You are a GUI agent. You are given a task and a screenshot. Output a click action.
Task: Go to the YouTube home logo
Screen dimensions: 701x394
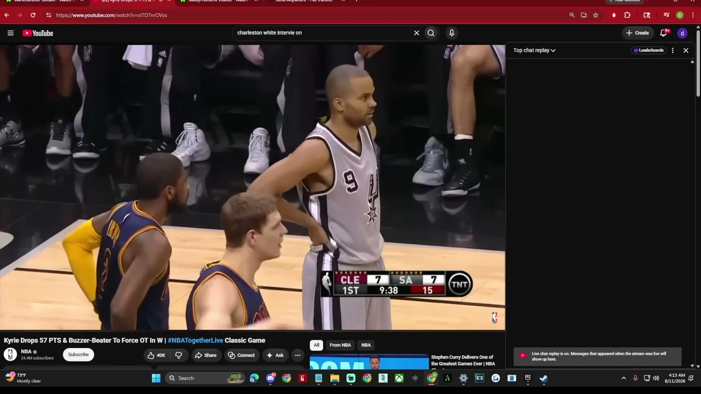pos(38,33)
